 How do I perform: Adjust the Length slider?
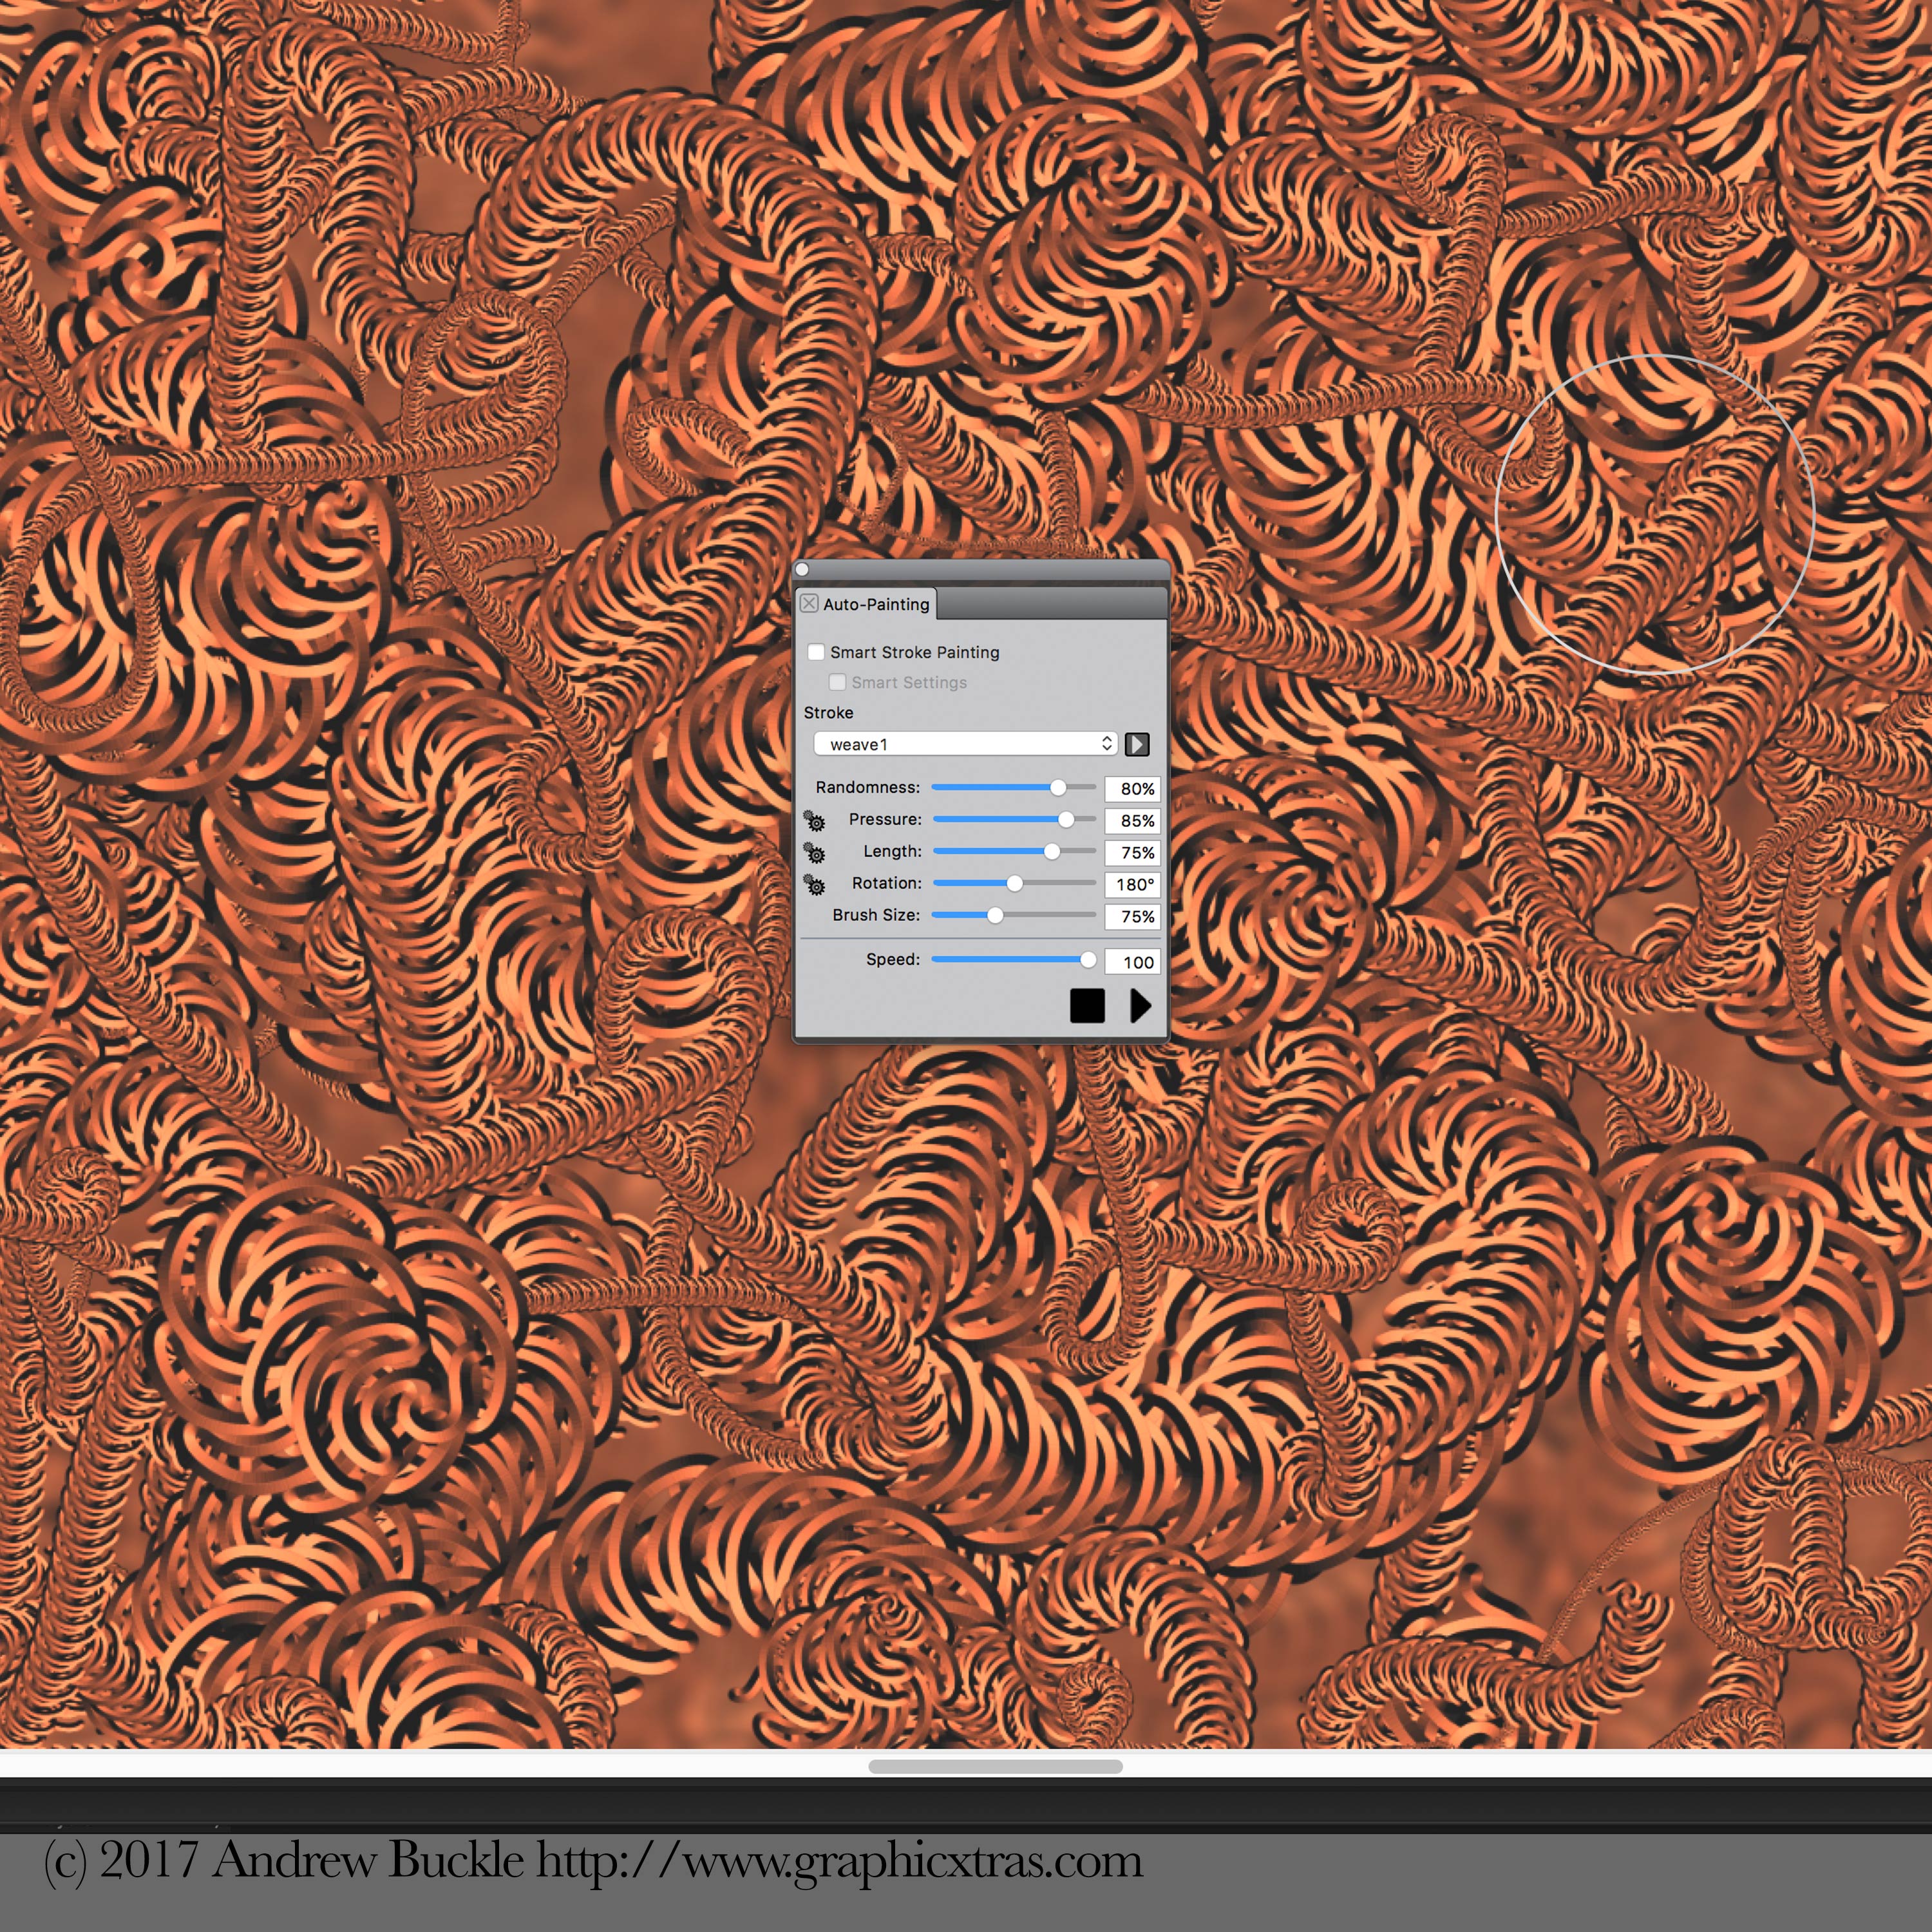1013,851
